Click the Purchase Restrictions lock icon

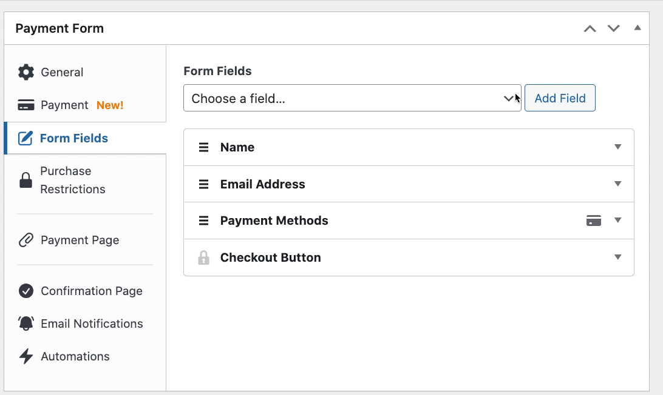[x=25, y=180]
